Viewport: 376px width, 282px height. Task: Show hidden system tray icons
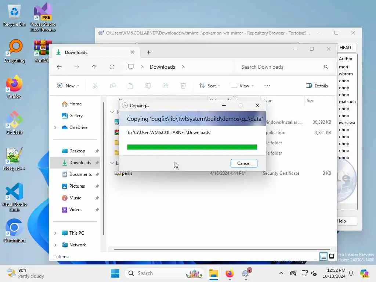pyautogui.click(x=281, y=273)
